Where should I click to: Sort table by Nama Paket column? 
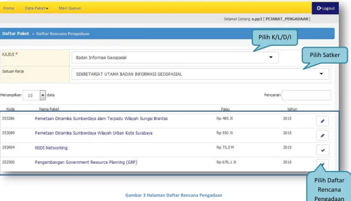tap(49, 109)
